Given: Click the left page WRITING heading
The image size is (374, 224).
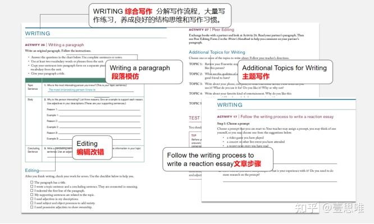Looking at the screenshot, I should [x=38, y=33].
